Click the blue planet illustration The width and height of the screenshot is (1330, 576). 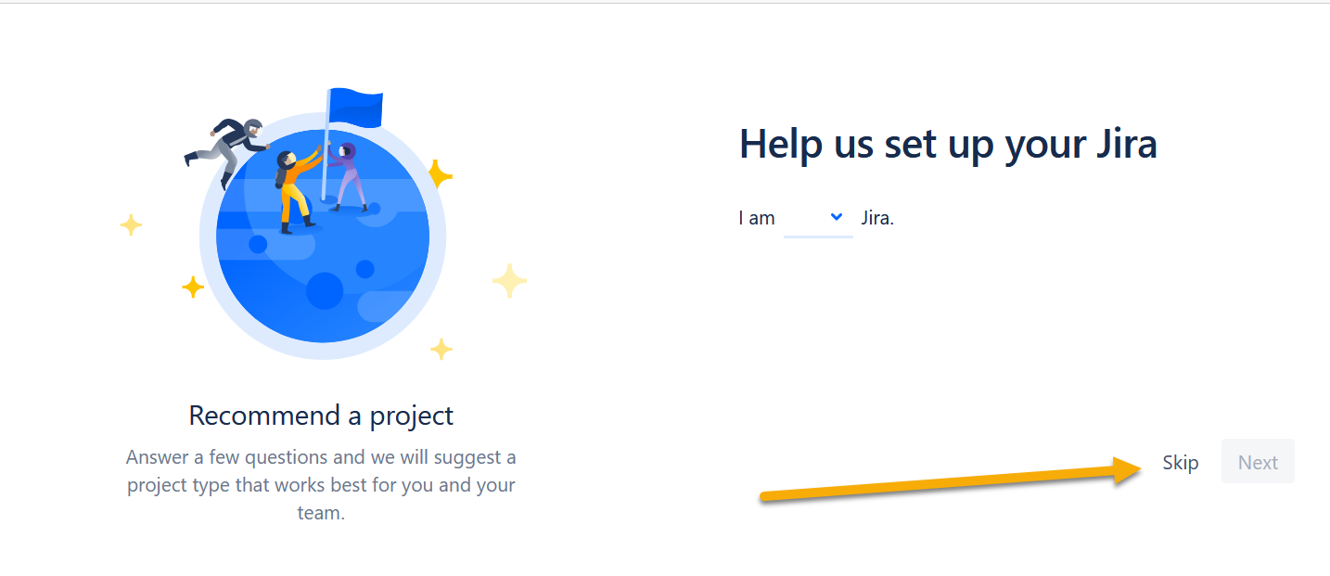click(x=322, y=236)
